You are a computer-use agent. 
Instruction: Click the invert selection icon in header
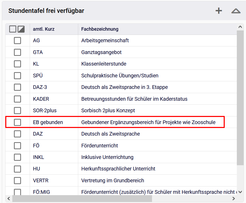[x=21, y=29]
